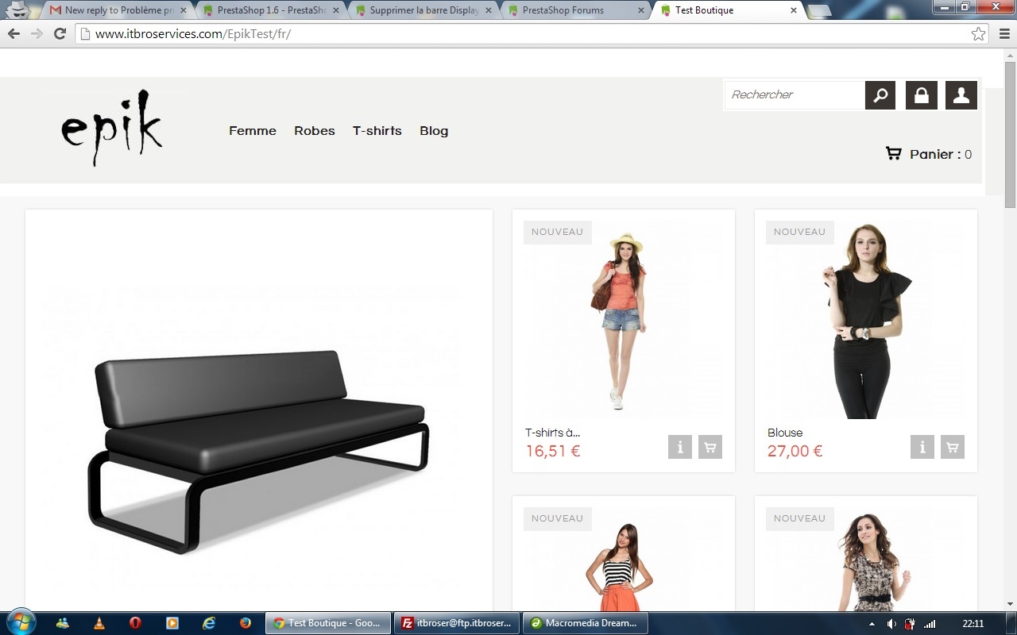Switch to Macromedia Dreamweaver taskbar window
1017x635 pixels.
586,623
